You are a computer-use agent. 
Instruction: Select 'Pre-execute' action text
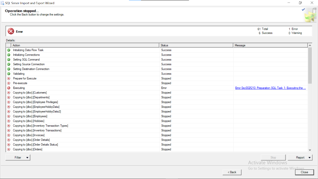20,83
